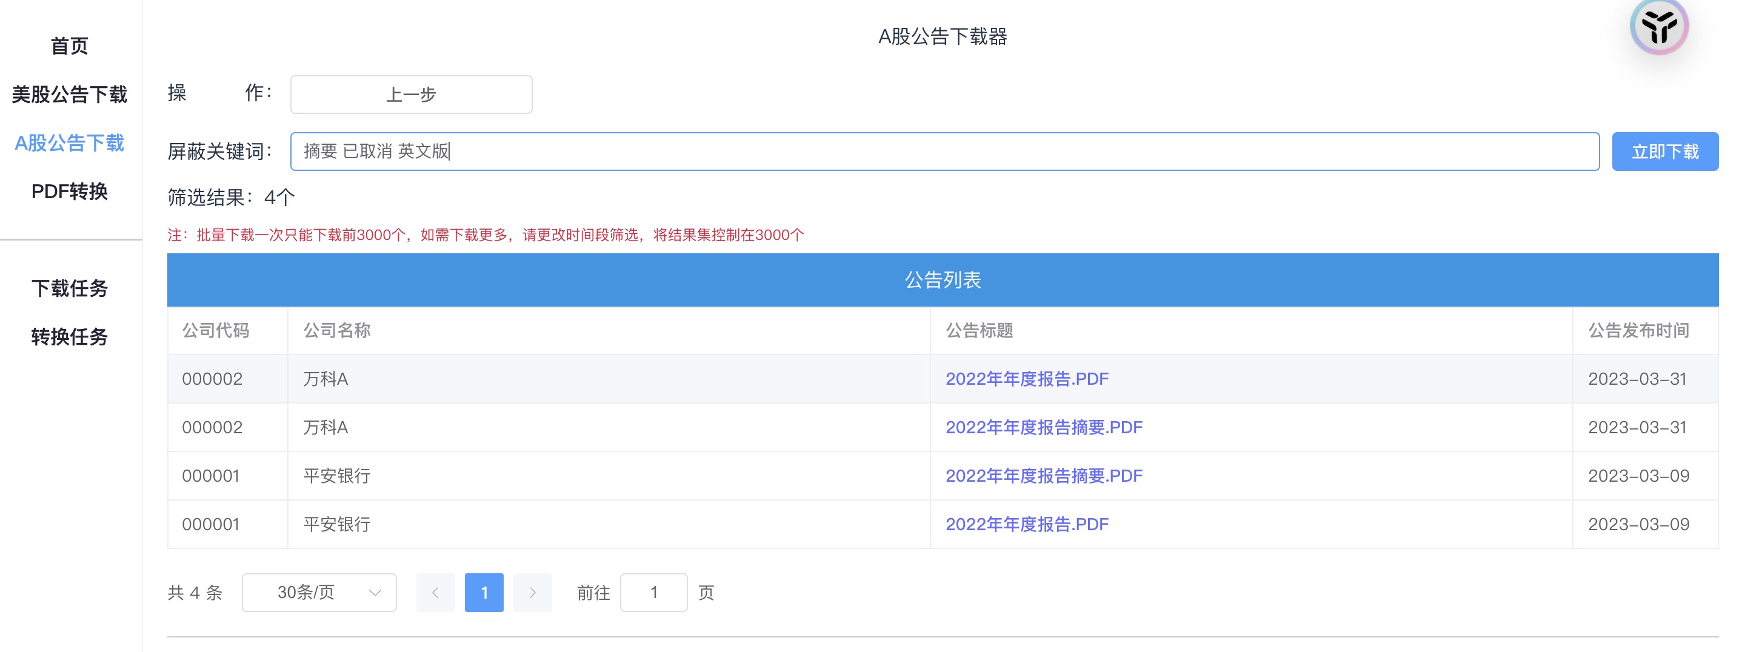Image resolution: width=1742 pixels, height=652 pixels.
Task: Click the 公告发布时间 column header
Action: coord(1638,330)
